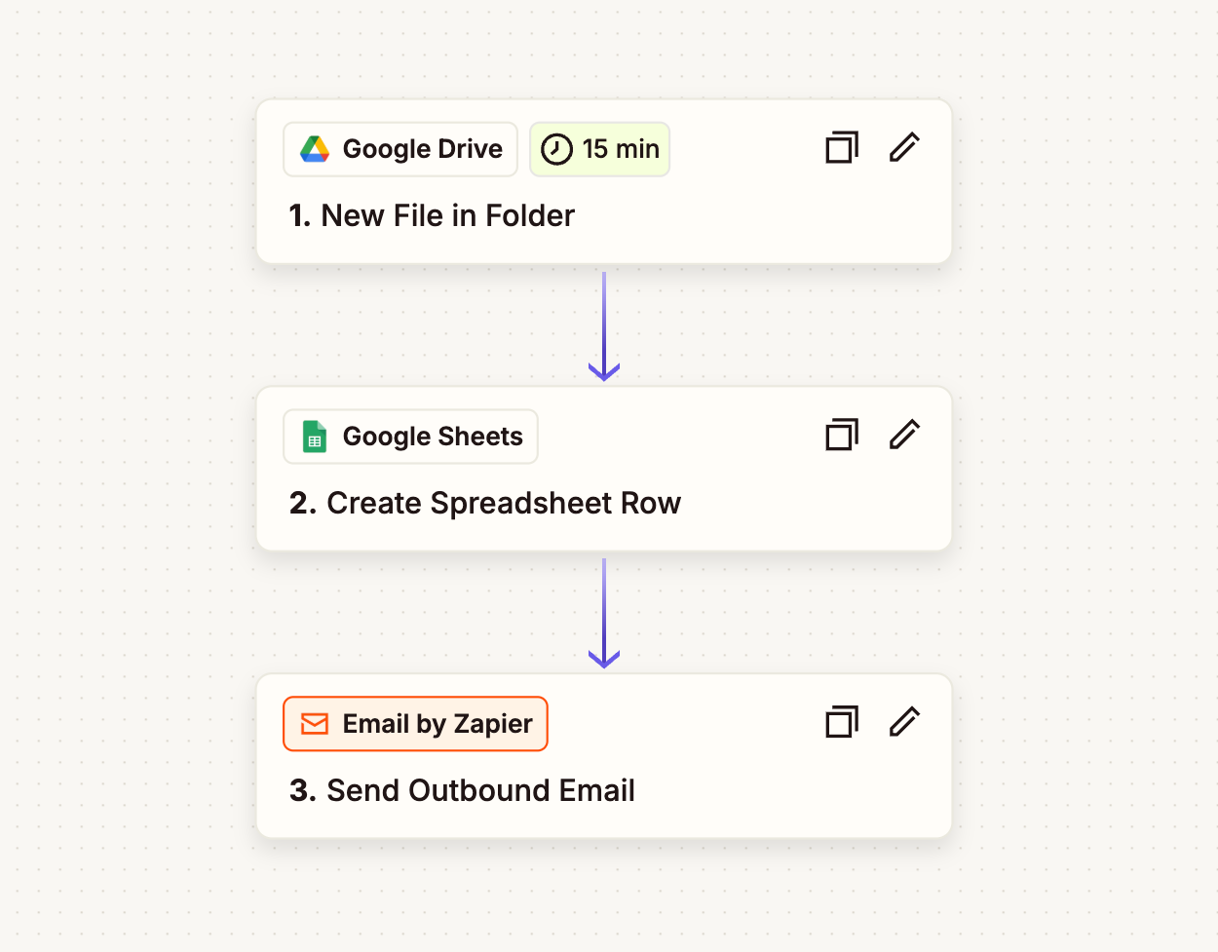The height and width of the screenshot is (952, 1218).
Task: Click the arrow between steps 1 and 2
Action: coord(604,325)
